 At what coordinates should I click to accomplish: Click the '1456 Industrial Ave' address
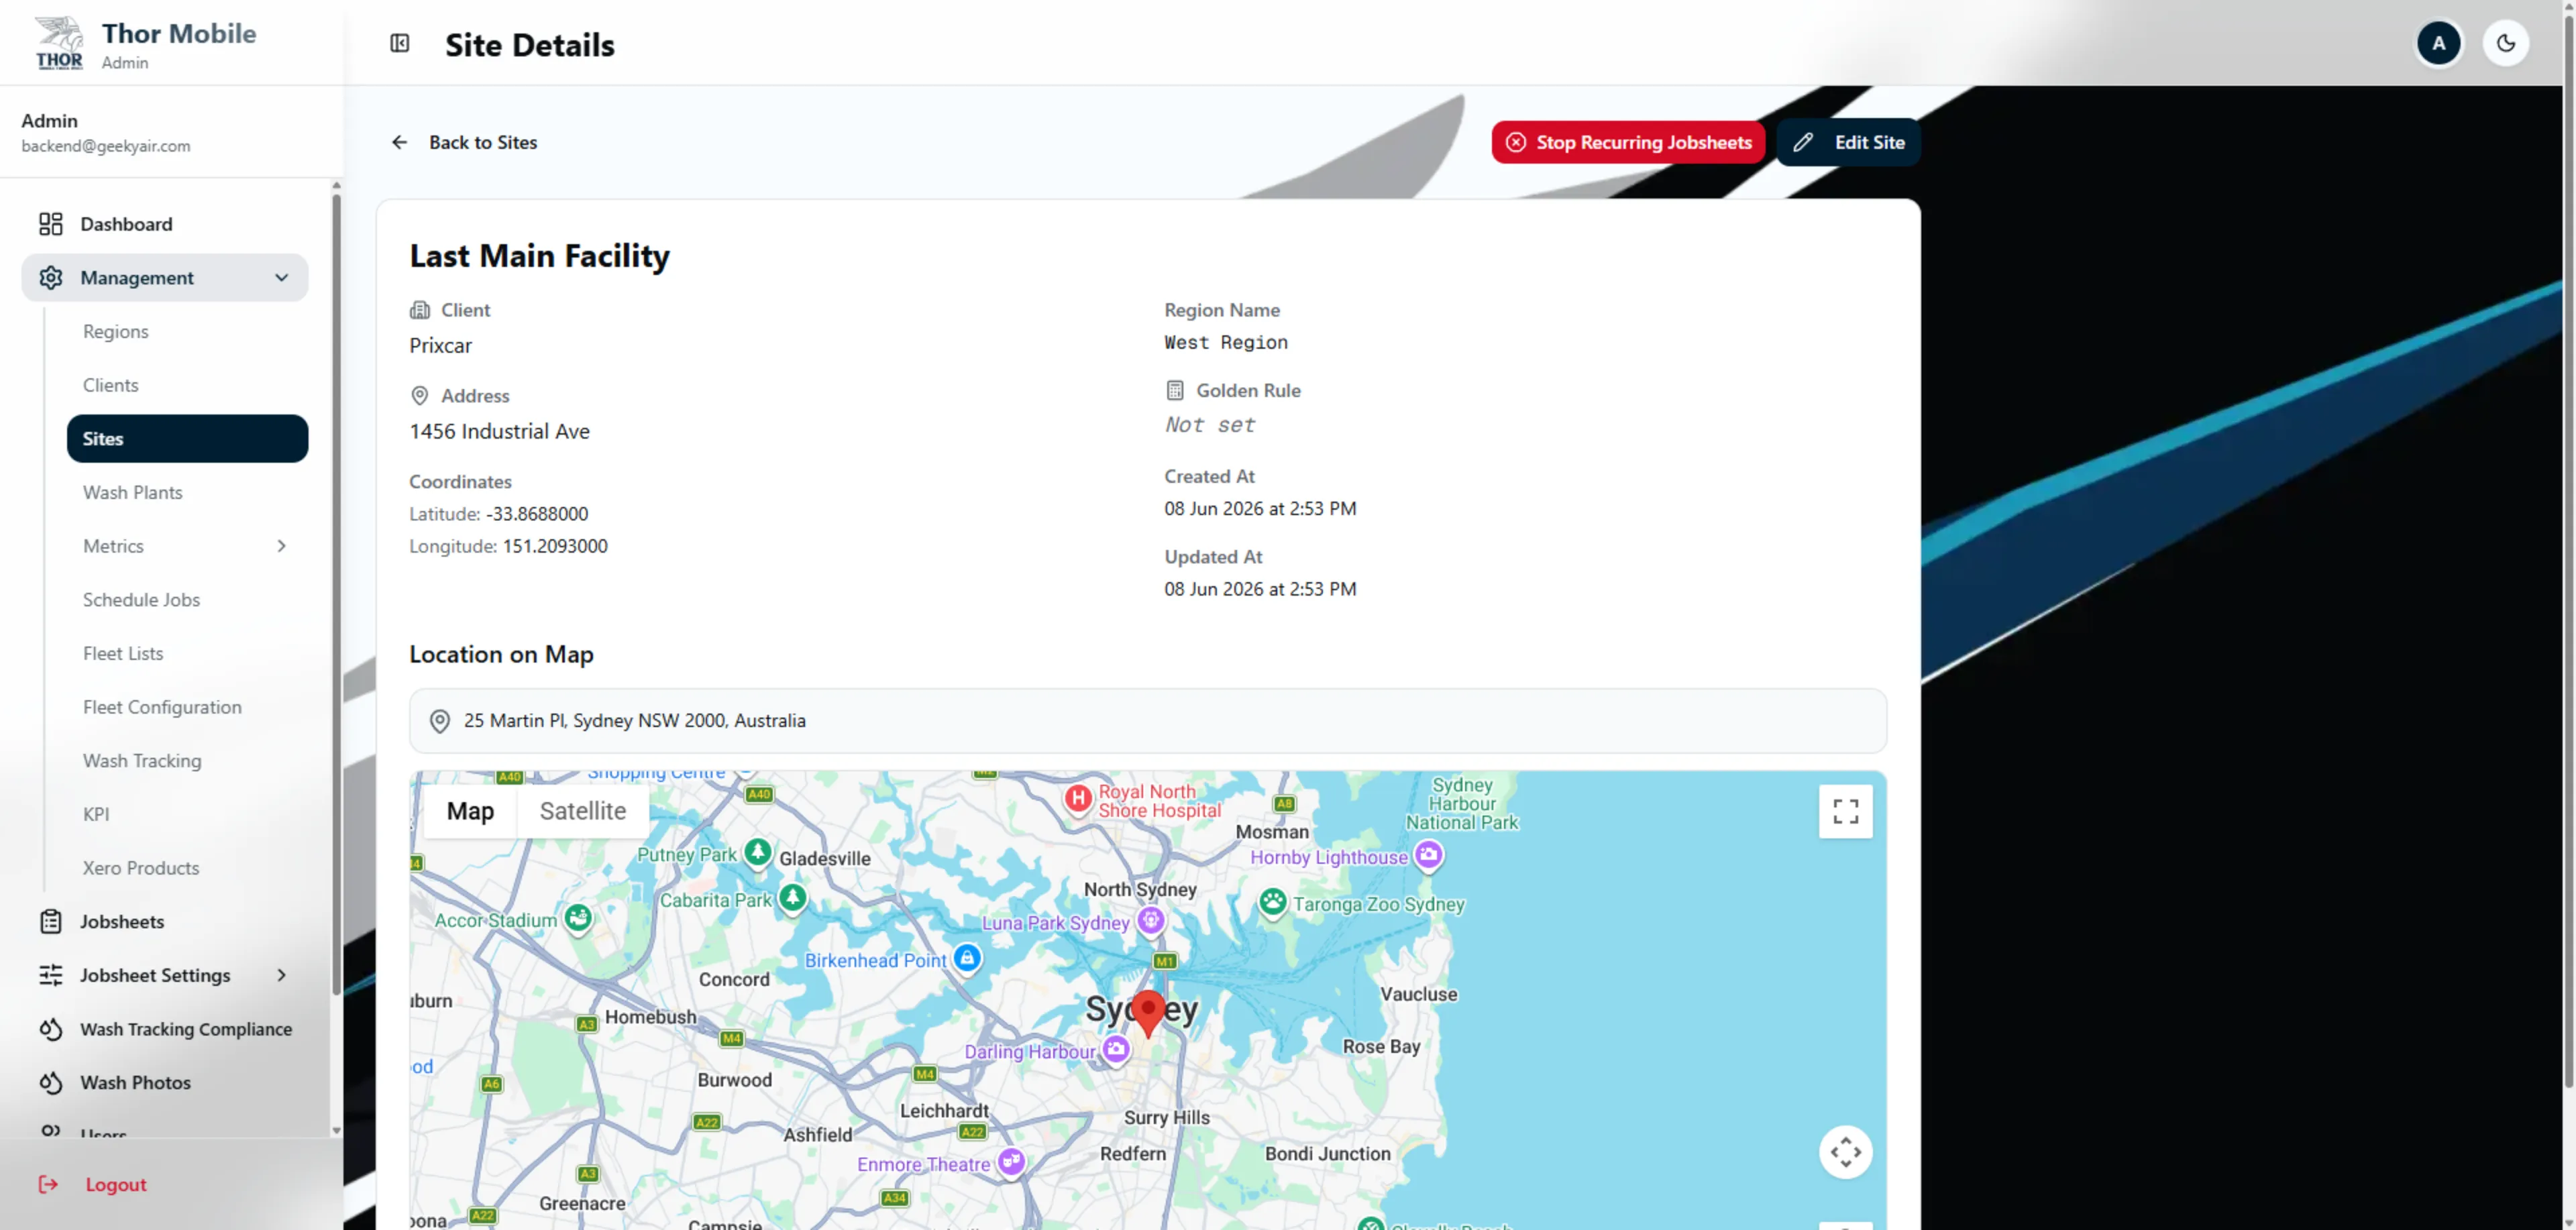click(499, 431)
